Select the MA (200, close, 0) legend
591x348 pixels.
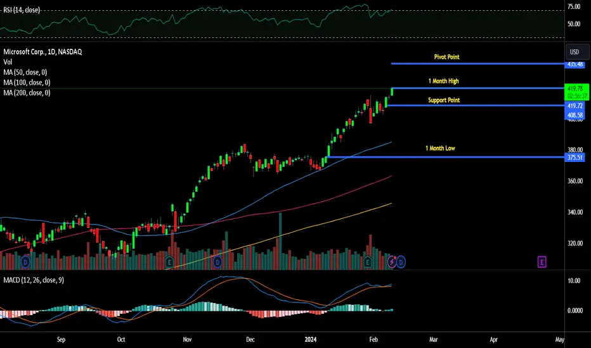pos(27,92)
